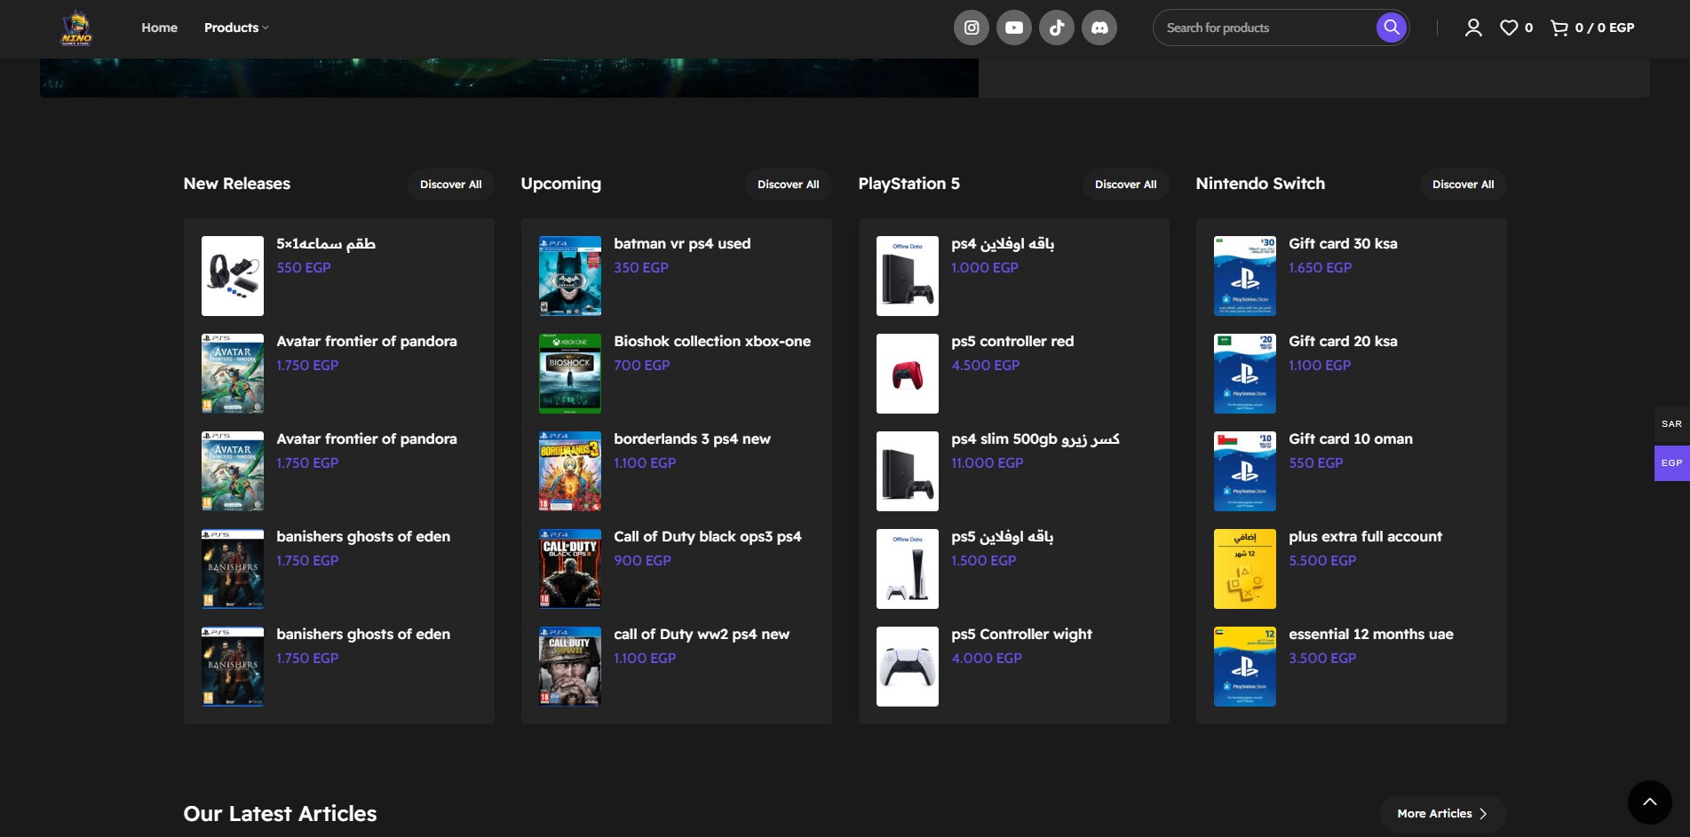Go to the Home page
1690x837 pixels.
point(160,28)
